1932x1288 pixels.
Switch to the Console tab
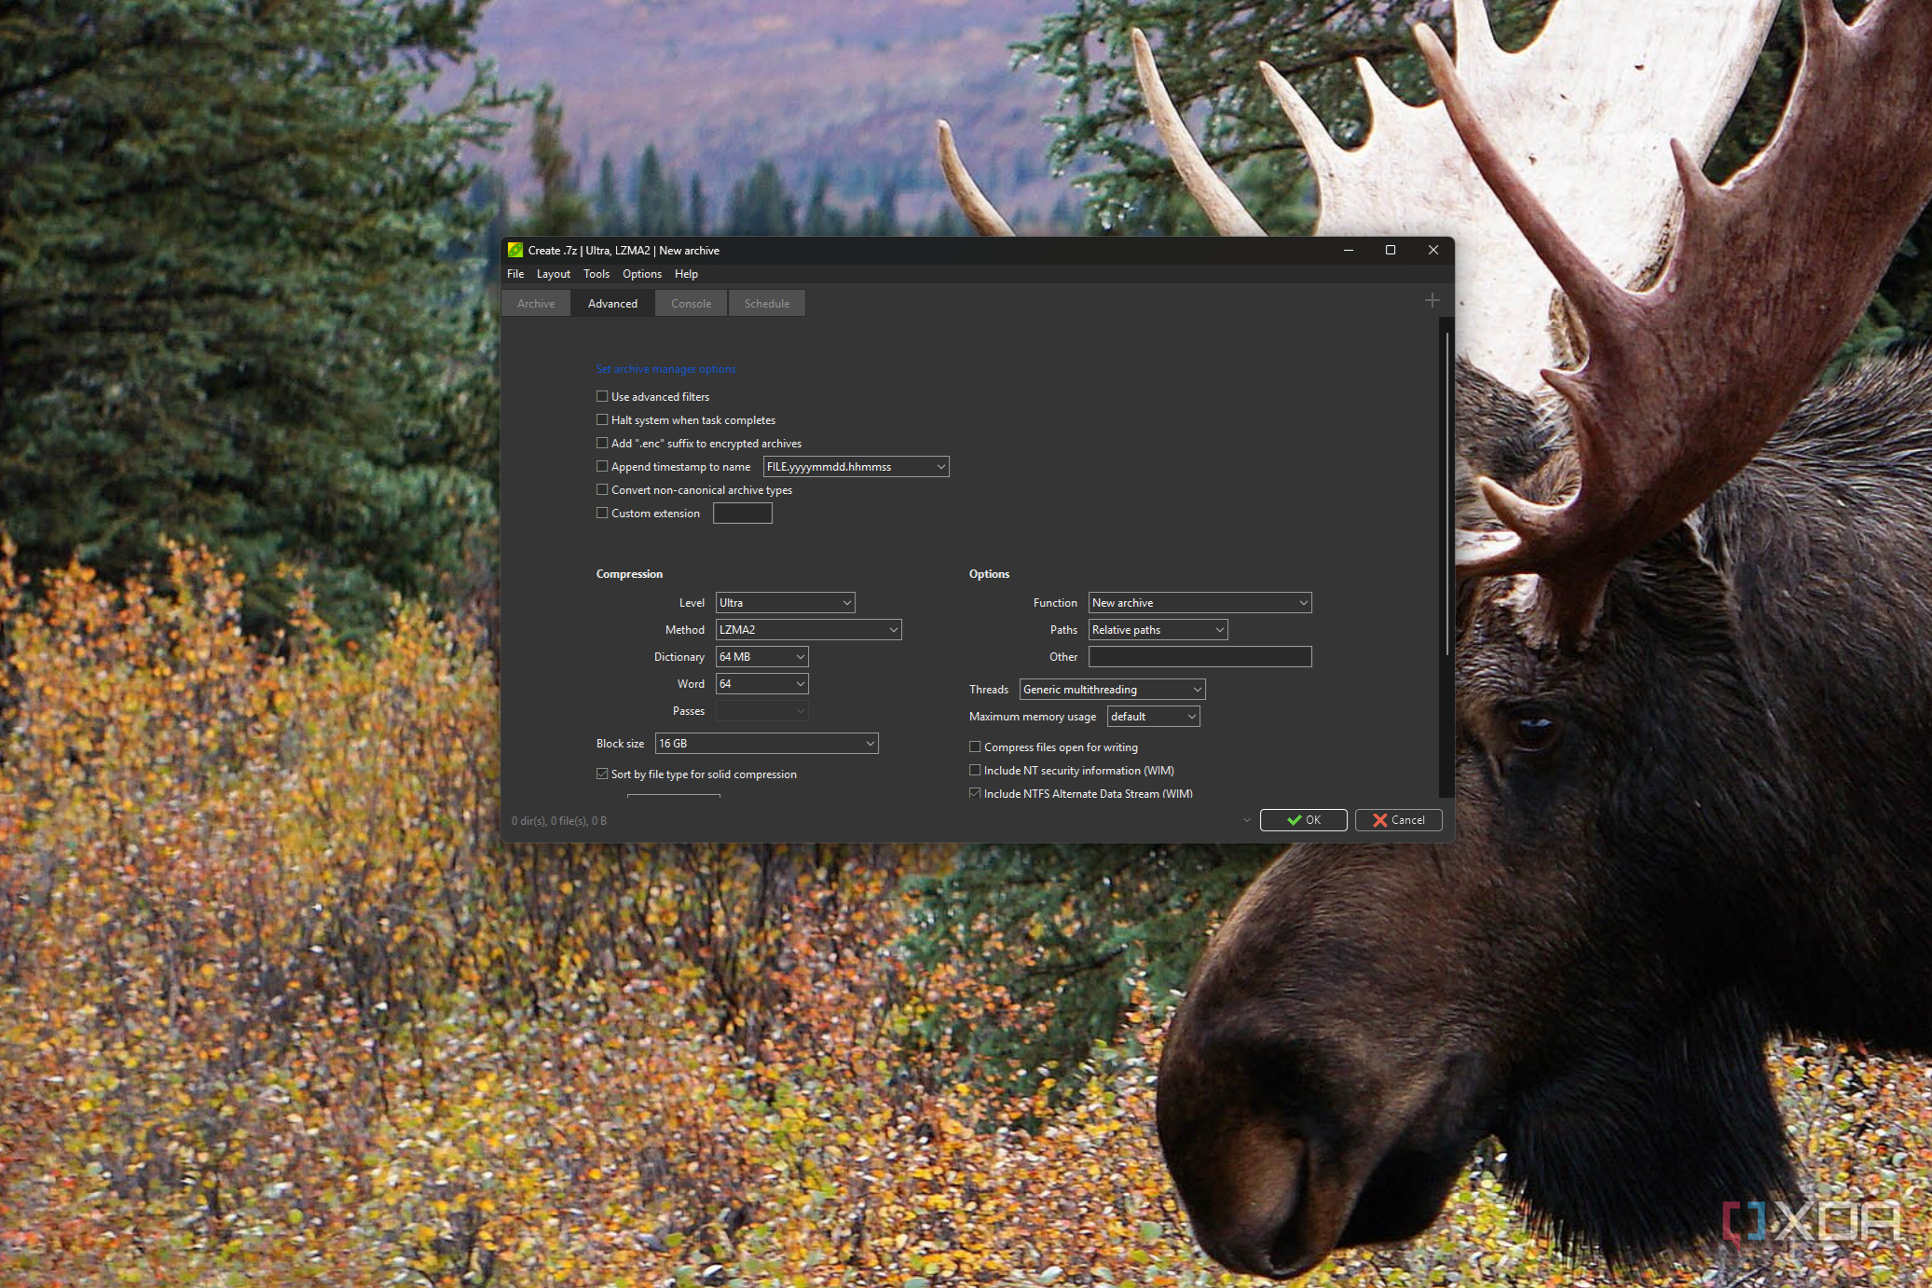[691, 304]
